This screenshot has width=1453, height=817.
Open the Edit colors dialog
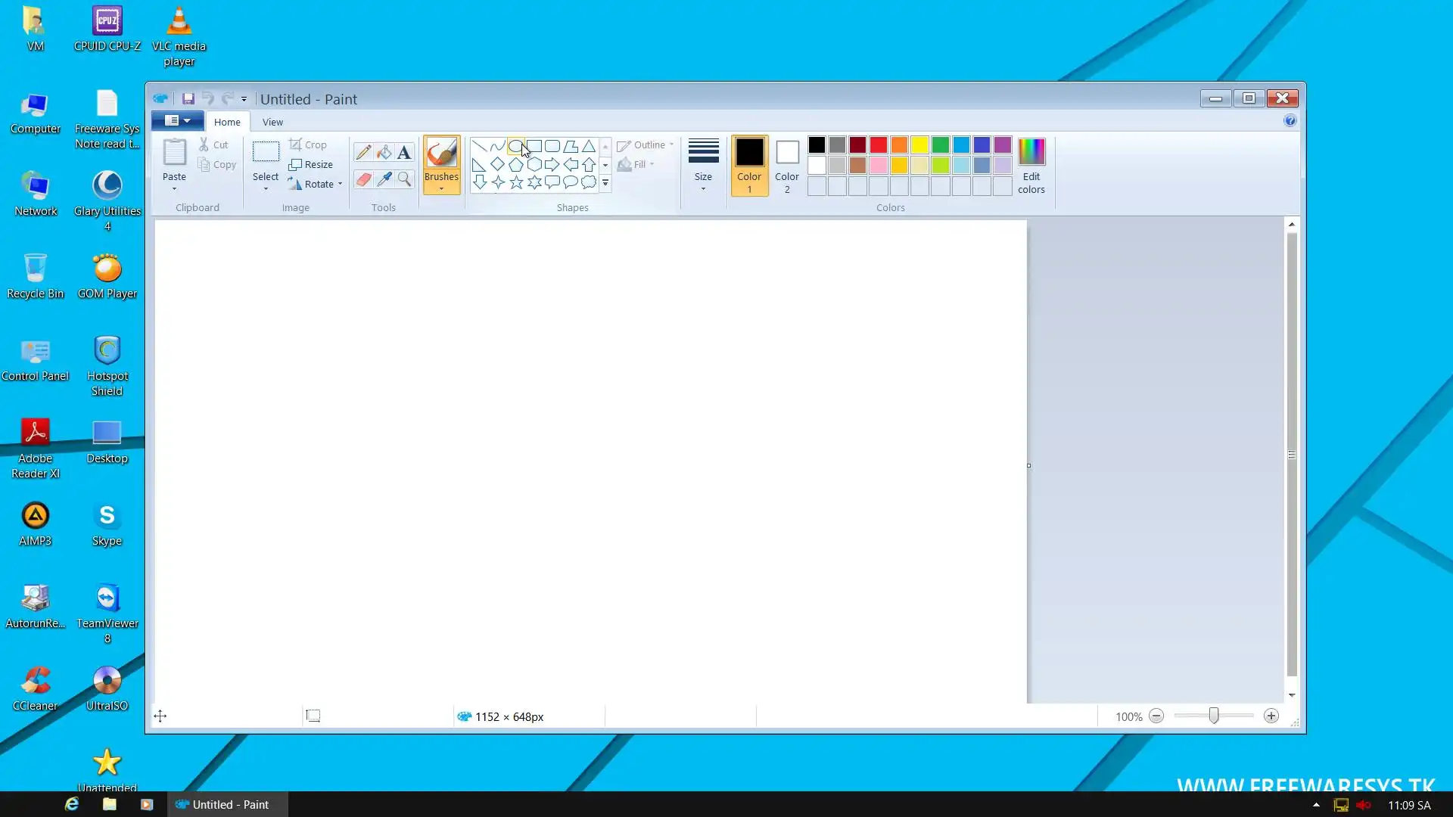tap(1031, 166)
